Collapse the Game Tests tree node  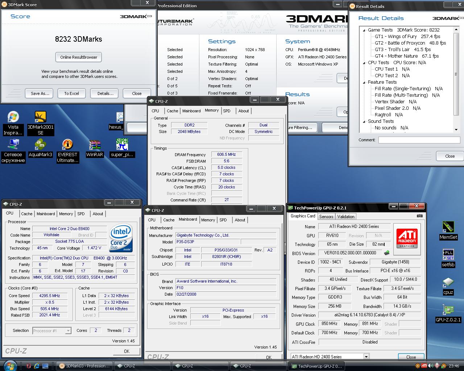click(x=364, y=30)
